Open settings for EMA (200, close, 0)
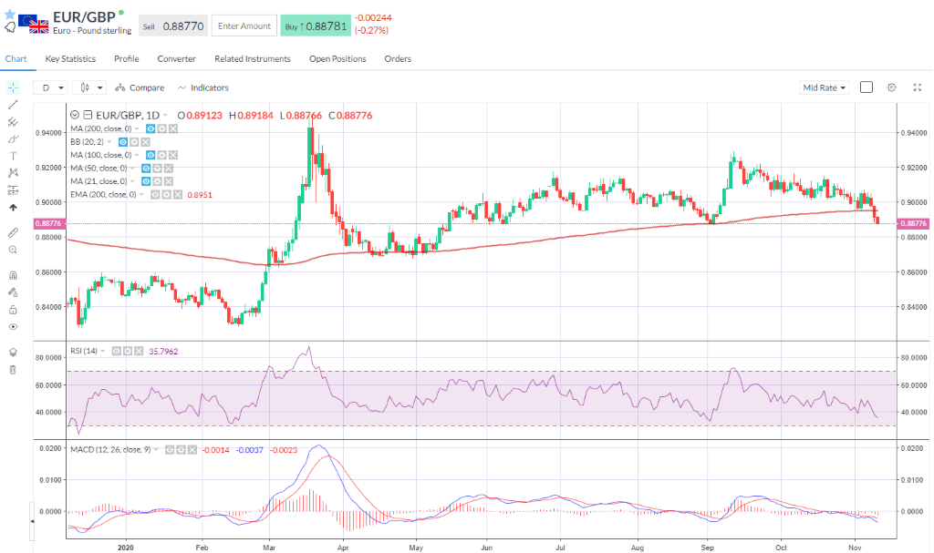The height and width of the screenshot is (553, 934). click(x=166, y=195)
